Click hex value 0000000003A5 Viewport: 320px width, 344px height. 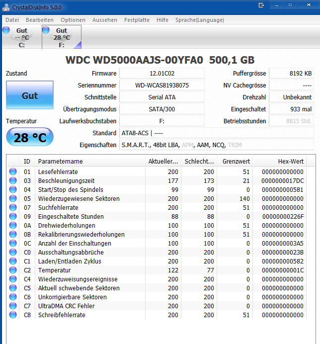pyautogui.click(x=283, y=243)
